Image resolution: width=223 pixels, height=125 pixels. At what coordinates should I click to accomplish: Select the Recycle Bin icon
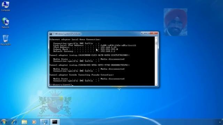[6, 40]
